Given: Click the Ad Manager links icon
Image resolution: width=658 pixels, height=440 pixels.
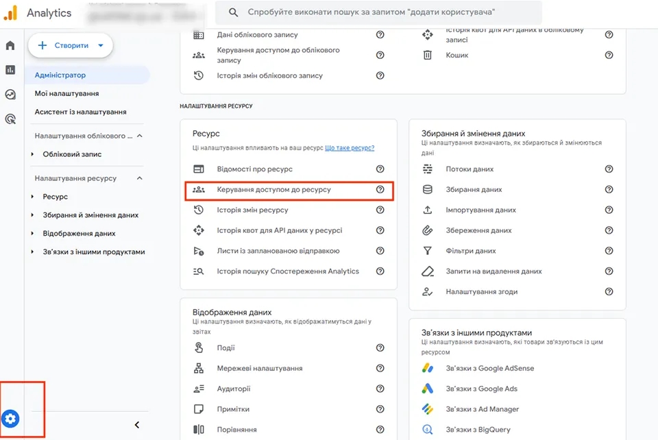Looking at the screenshot, I should click(x=428, y=409).
